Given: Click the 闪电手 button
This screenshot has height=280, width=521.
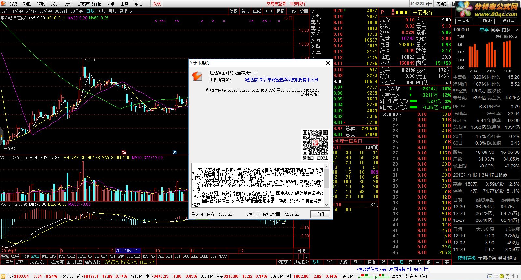Looking at the screenshot, I should (442, 4).
